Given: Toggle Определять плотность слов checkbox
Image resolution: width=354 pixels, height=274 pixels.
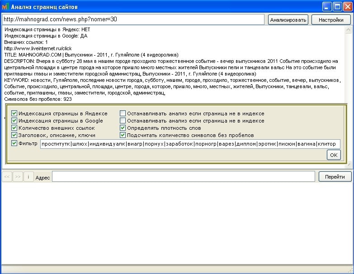Looking at the screenshot, I should pos(123,128).
